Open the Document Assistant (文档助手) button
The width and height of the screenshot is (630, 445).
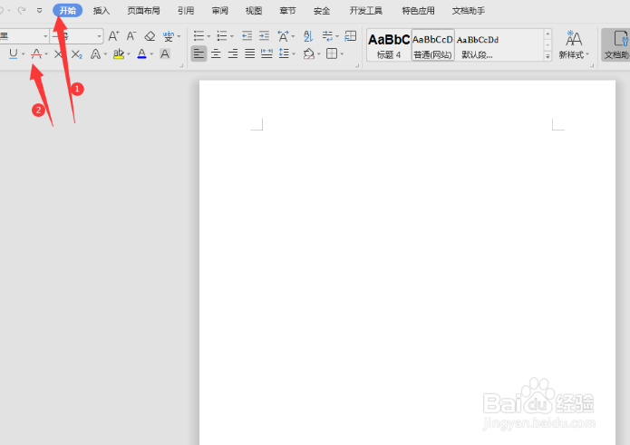(x=615, y=44)
